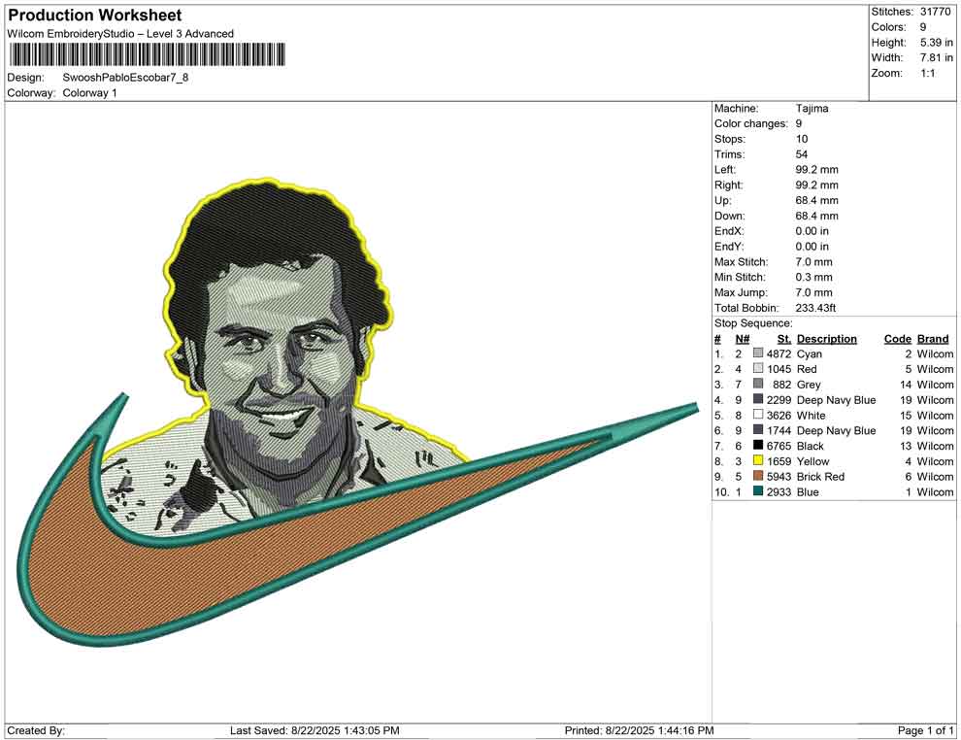Click the 'Yellow' description in stop 8
This screenshot has height=740, width=961.
tap(812, 461)
